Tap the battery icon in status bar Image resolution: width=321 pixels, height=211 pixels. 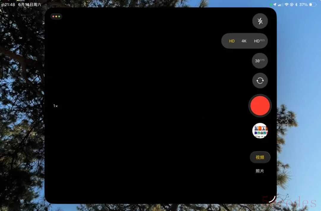(313, 4)
